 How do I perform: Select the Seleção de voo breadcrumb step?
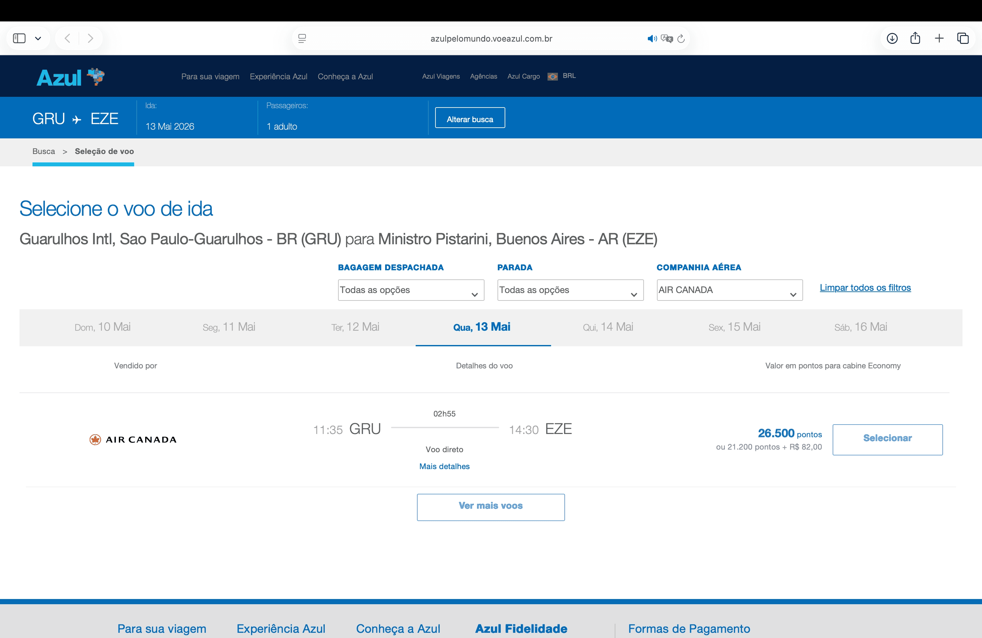click(104, 151)
